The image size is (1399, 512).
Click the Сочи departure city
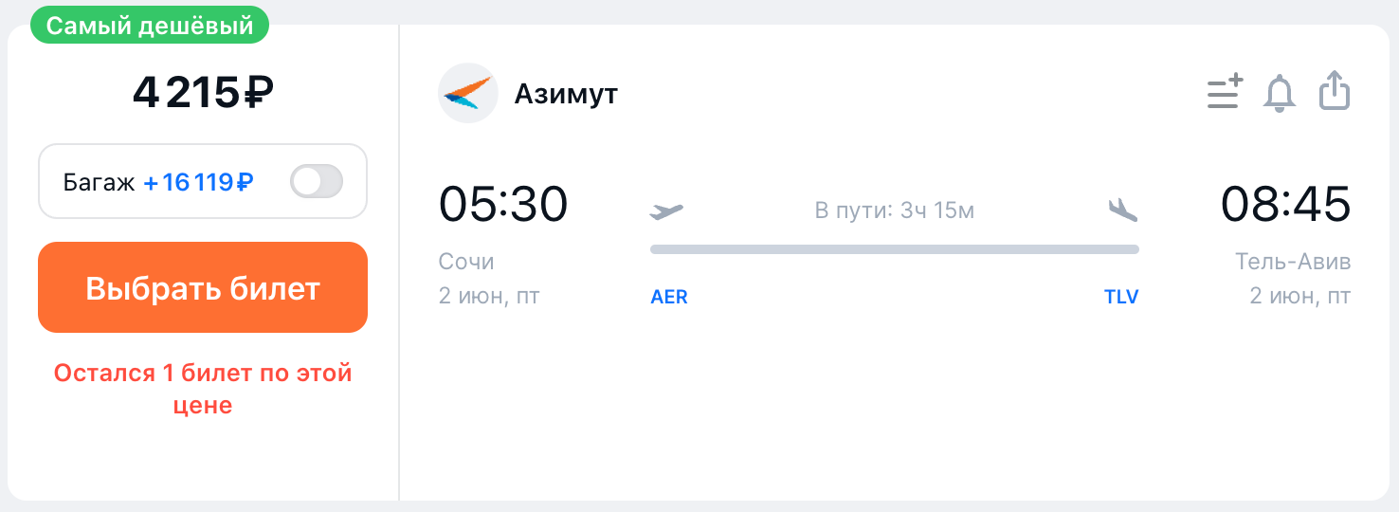pyautogui.click(x=466, y=261)
